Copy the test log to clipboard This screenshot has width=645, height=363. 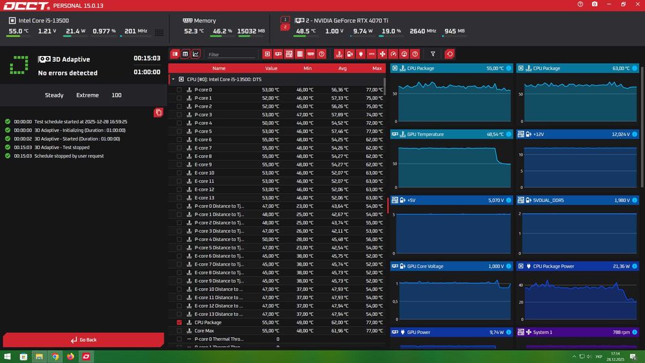[159, 112]
